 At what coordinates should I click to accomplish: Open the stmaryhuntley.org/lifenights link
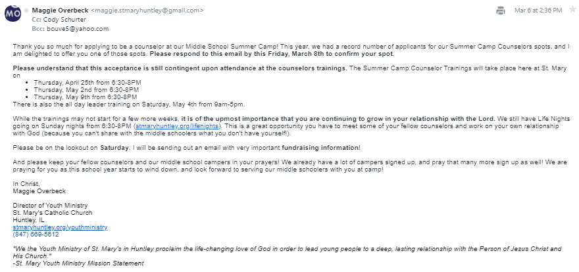pyautogui.click(x=178, y=125)
